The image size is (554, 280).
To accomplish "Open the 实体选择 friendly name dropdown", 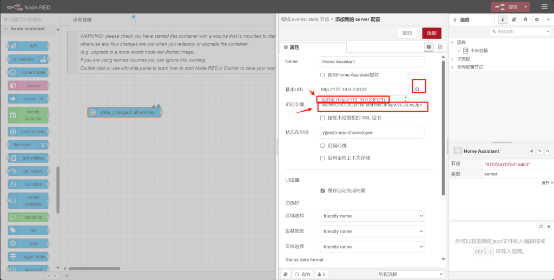I will (372, 247).
